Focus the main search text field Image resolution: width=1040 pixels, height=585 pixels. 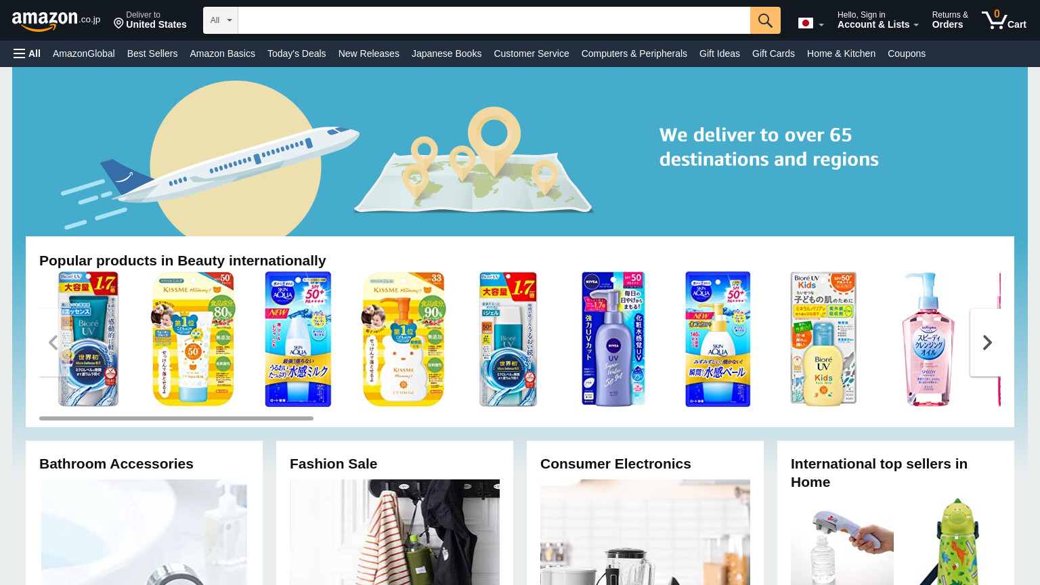point(494,20)
